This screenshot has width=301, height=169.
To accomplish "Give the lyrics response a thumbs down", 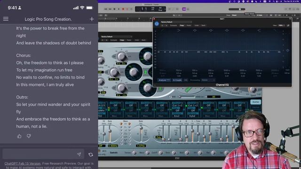I will click(29, 136).
